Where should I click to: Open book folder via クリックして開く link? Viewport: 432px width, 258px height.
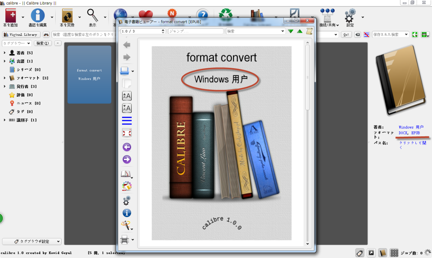pos(413,145)
